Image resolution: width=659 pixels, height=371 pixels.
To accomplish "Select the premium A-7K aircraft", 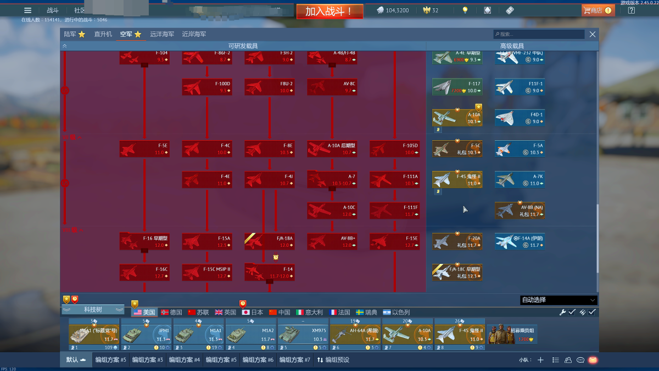I will 520,180.
